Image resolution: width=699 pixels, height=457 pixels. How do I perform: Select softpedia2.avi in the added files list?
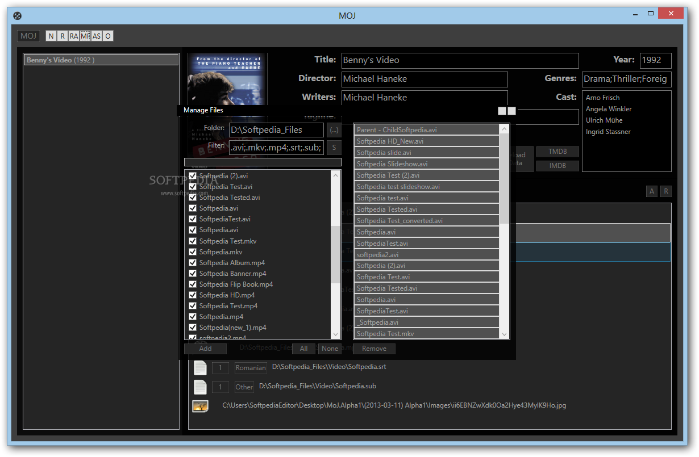427,255
